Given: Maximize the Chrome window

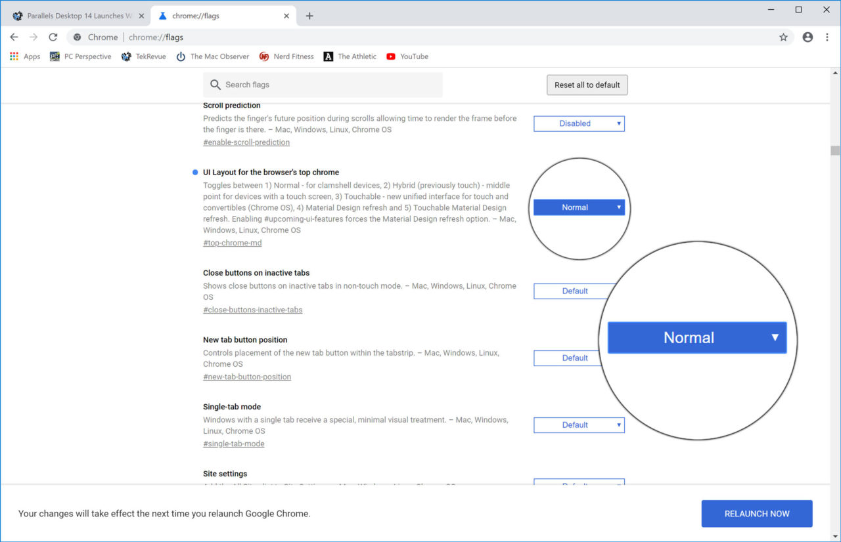Looking at the screenshot, I should pos(798,9).
